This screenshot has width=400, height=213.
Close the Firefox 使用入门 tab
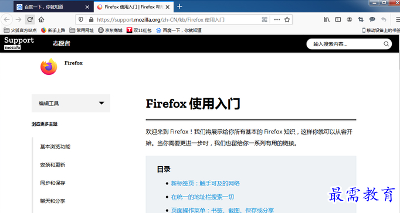167,7
